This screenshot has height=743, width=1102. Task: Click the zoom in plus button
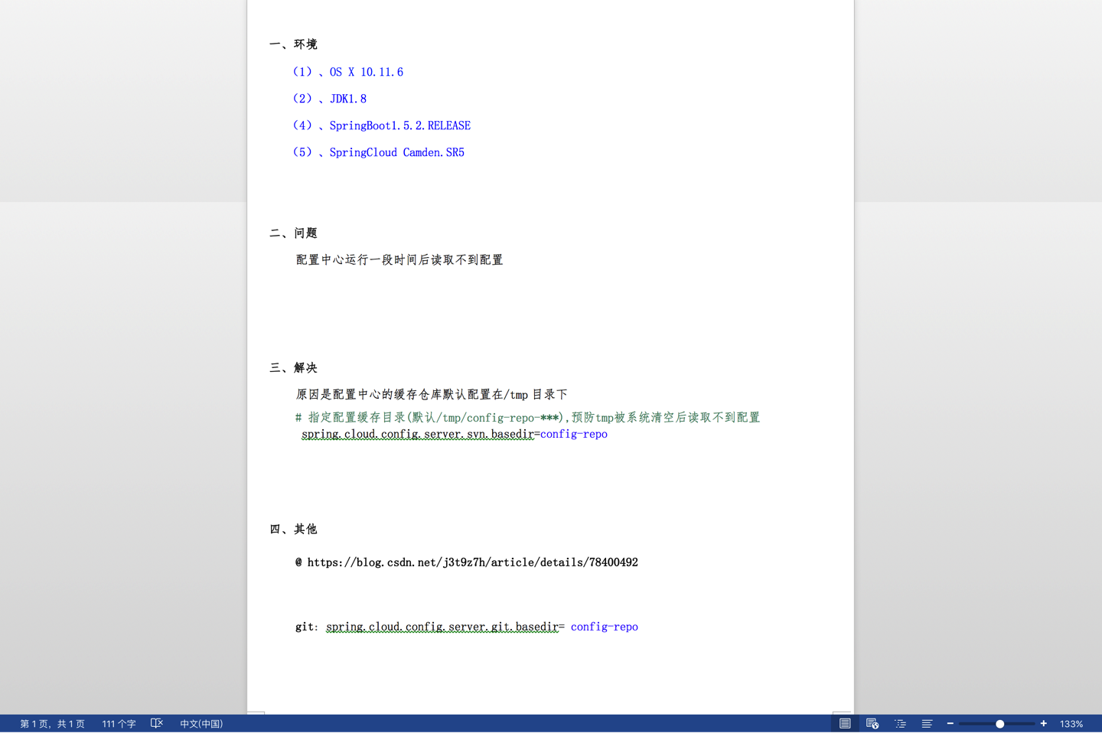pyautogui.click(x=1044, y=723)
